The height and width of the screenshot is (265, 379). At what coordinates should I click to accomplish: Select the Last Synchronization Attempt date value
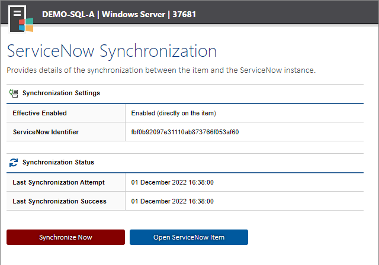click(172, 182)
